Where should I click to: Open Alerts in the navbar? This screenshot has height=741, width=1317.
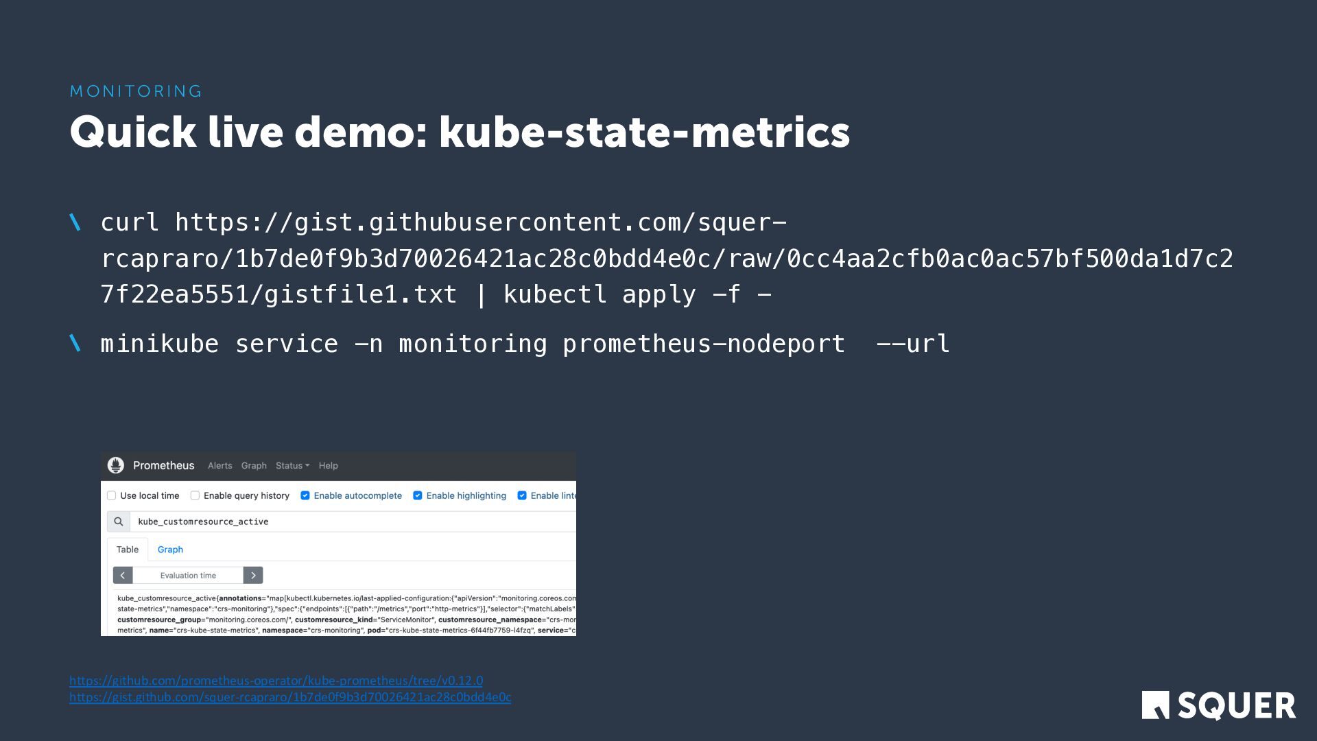click(219, 465)
